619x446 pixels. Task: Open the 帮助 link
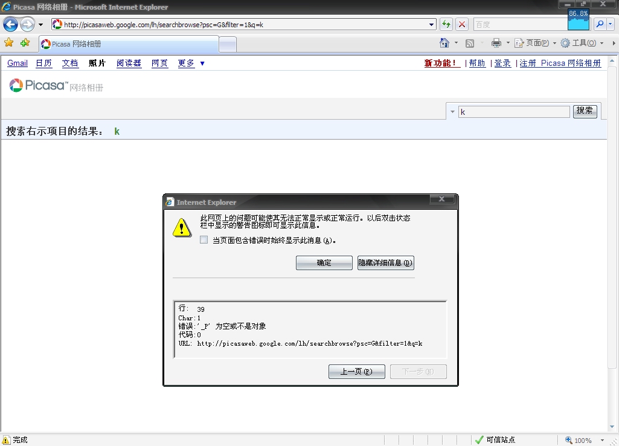click(477, 63)
